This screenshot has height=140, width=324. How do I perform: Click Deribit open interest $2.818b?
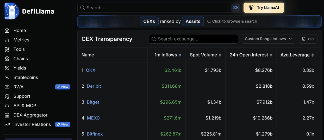[264, 86]
